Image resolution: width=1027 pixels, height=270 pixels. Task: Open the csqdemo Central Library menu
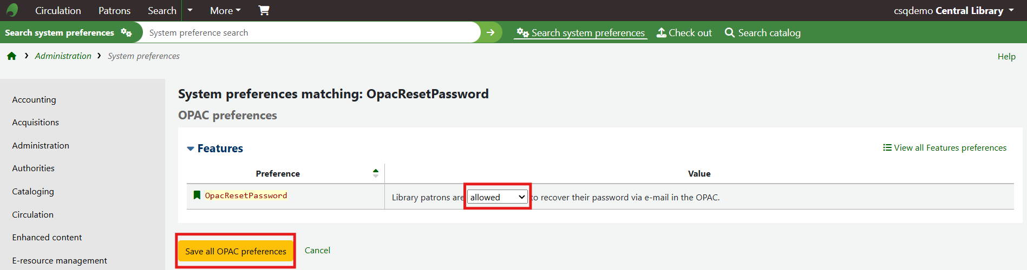click(954, 10)
